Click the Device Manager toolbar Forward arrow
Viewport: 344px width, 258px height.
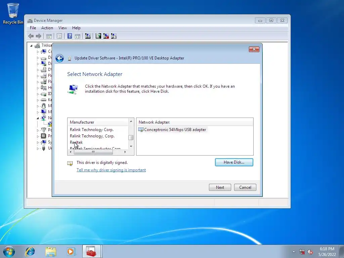[39, 36]
